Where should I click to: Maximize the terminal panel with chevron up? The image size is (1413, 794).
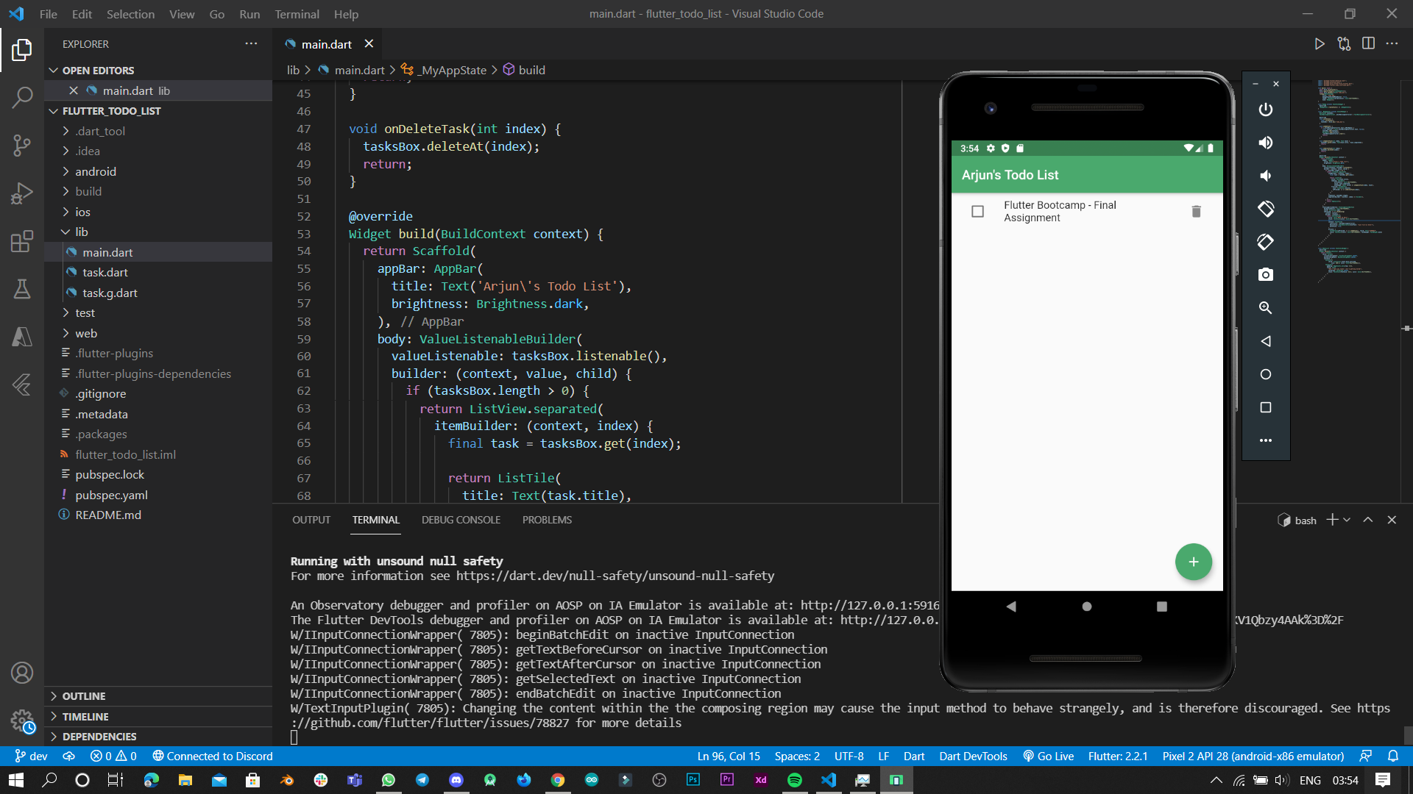point(1368,520)
